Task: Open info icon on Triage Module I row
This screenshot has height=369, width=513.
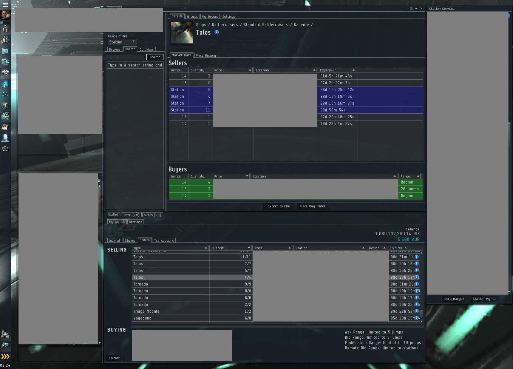Action: pos(417,311)
